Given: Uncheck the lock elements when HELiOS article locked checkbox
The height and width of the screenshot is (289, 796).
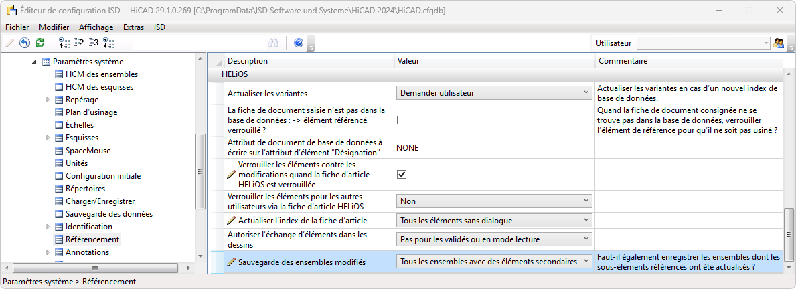Looking at the screenshot, I should tap(402, 174).
